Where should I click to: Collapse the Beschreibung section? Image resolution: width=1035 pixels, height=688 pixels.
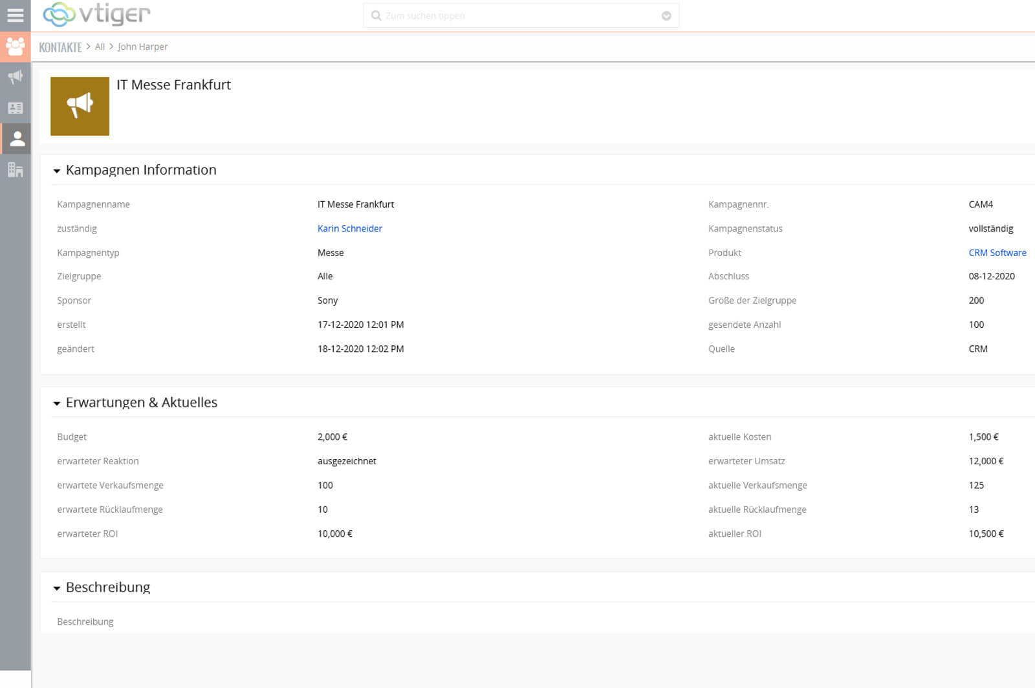(56, 588)
